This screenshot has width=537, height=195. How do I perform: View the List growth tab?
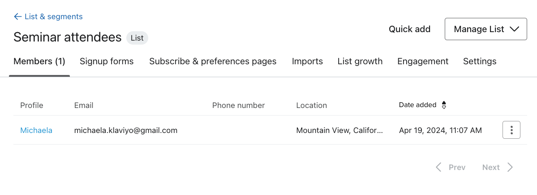click(360, 62)
